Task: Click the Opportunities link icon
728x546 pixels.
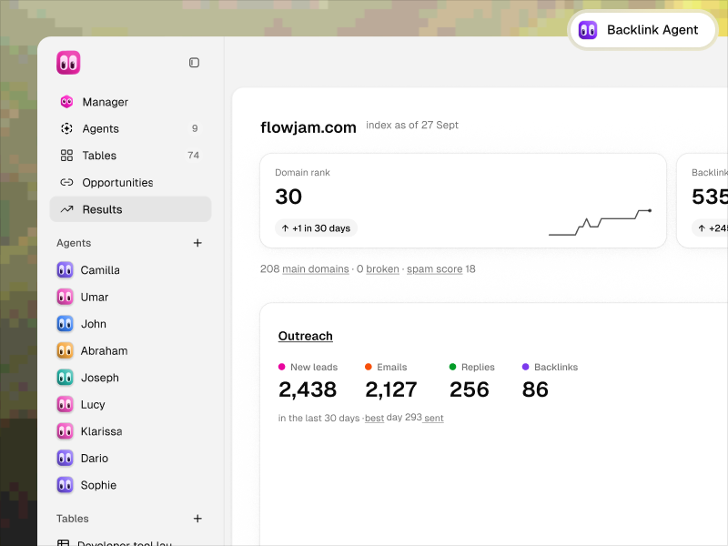Action: tap(66, 183)
